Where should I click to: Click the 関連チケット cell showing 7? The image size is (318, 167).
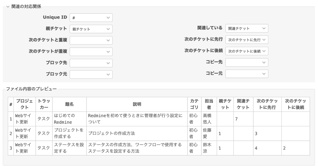pyautogui.click(x=243, y=119)
